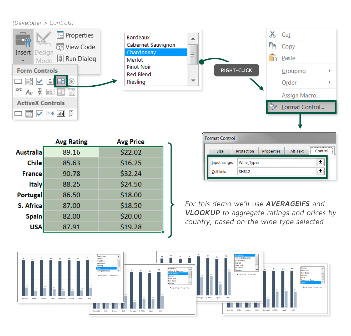Select the Label (Aa) form control

click(x=29, y=92)
